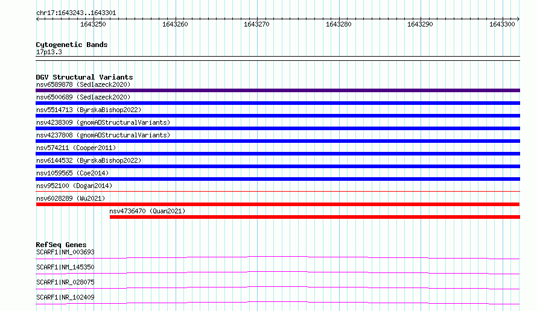537x311 pixels.
Task: Click the blue bar under nsv4238309
Action: point(278,128)
